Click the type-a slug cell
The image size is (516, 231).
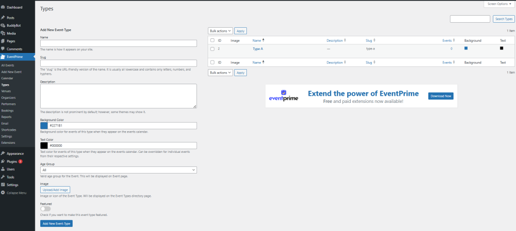370,49
